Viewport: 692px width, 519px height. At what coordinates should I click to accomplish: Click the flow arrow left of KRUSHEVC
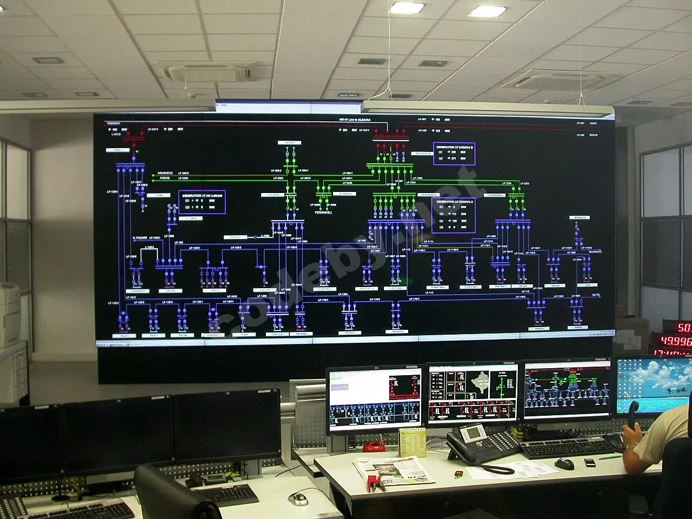pyautogui.click(x=152, y=174)
